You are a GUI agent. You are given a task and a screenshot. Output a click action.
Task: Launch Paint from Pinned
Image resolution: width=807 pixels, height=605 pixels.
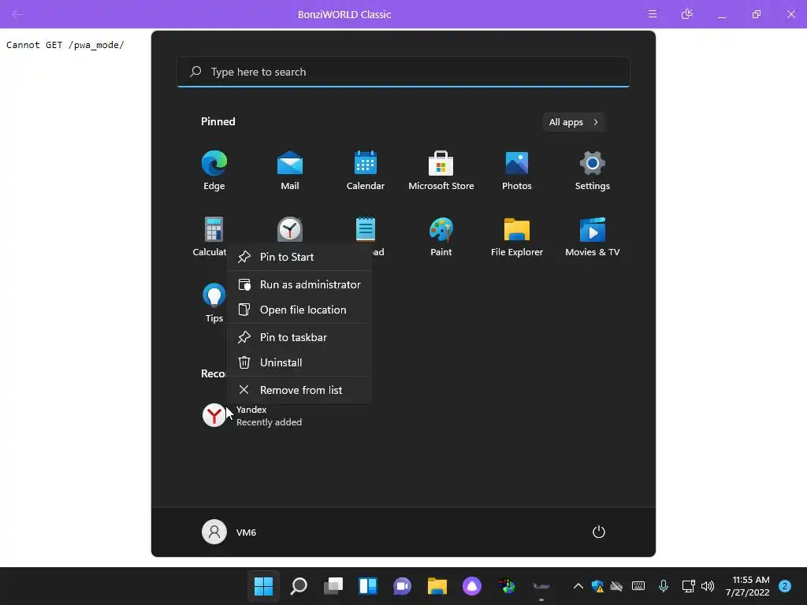441,236
